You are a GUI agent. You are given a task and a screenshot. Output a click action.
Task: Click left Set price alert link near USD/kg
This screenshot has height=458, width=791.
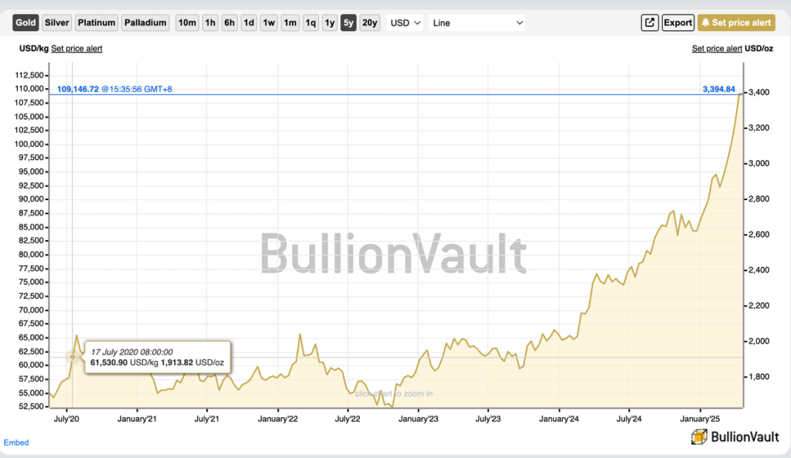pos(76,49)
